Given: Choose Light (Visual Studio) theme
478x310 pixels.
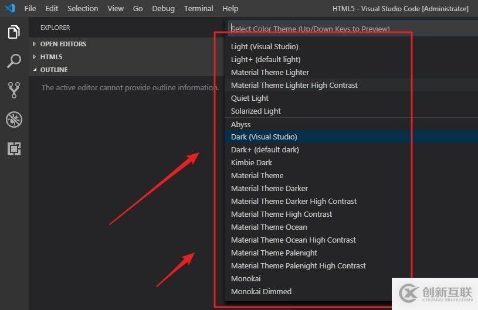Looking at the screenshot, I should click(351, 47).
